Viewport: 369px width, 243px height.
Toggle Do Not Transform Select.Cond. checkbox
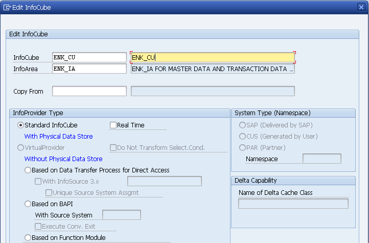click(x=113, y=148)
